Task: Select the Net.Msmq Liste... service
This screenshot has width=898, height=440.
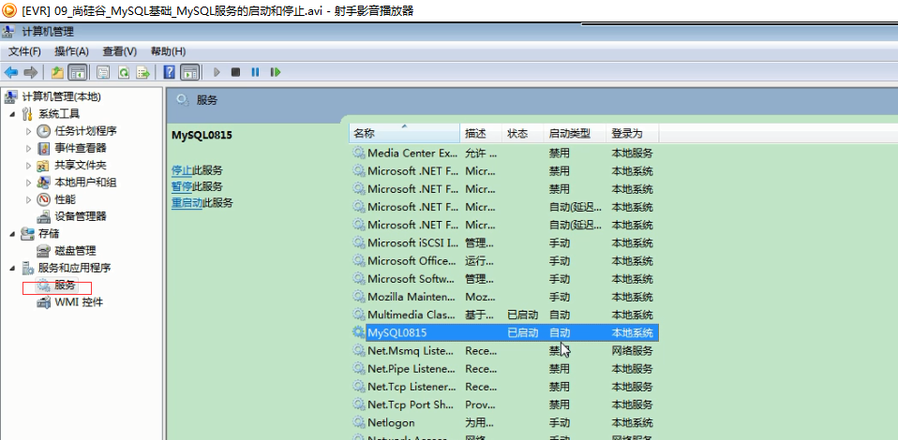Action: point(411,351)
